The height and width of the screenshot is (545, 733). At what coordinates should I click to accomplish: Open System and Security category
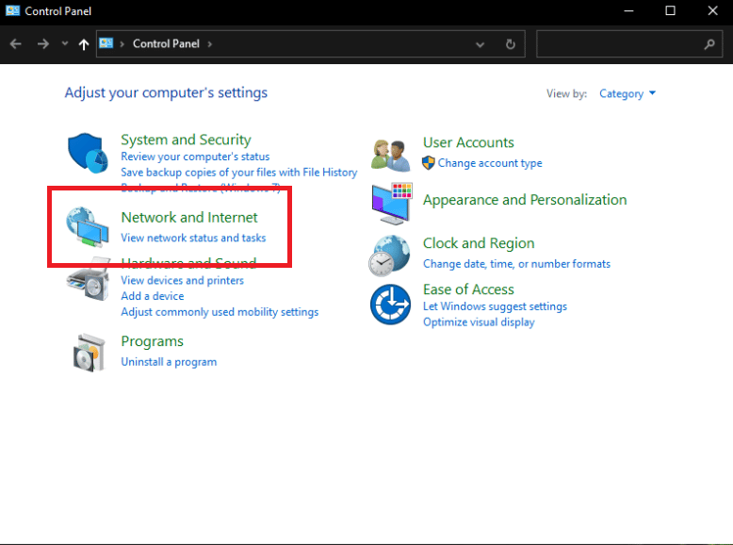(x=186, y=140)
